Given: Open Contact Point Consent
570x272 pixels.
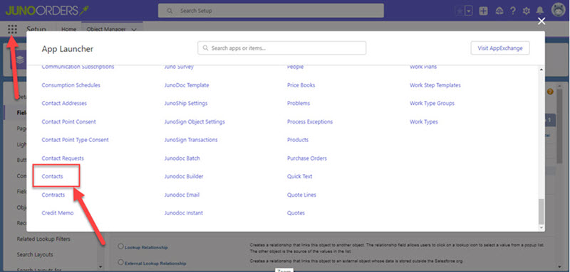Looking at the screenshot, I should [x=68, y=121].
